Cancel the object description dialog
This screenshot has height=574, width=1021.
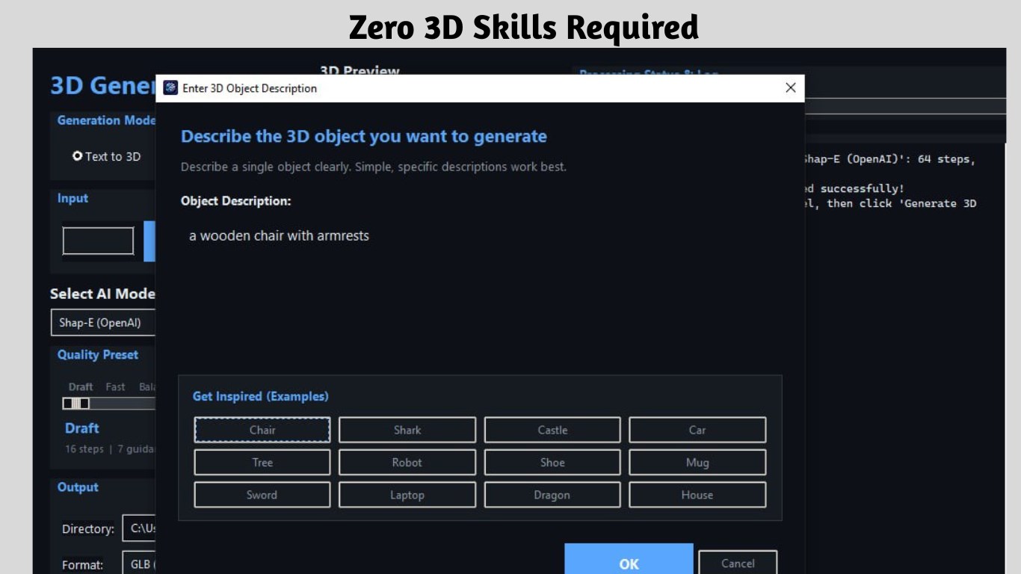coord(738,563)
